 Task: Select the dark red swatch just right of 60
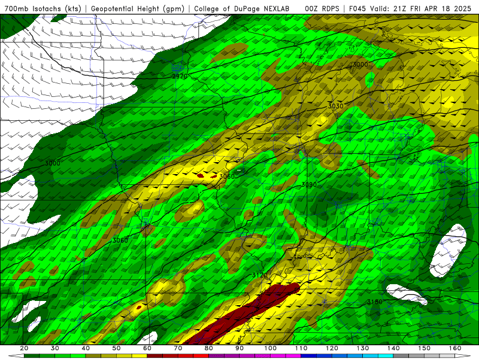[155, 356]
